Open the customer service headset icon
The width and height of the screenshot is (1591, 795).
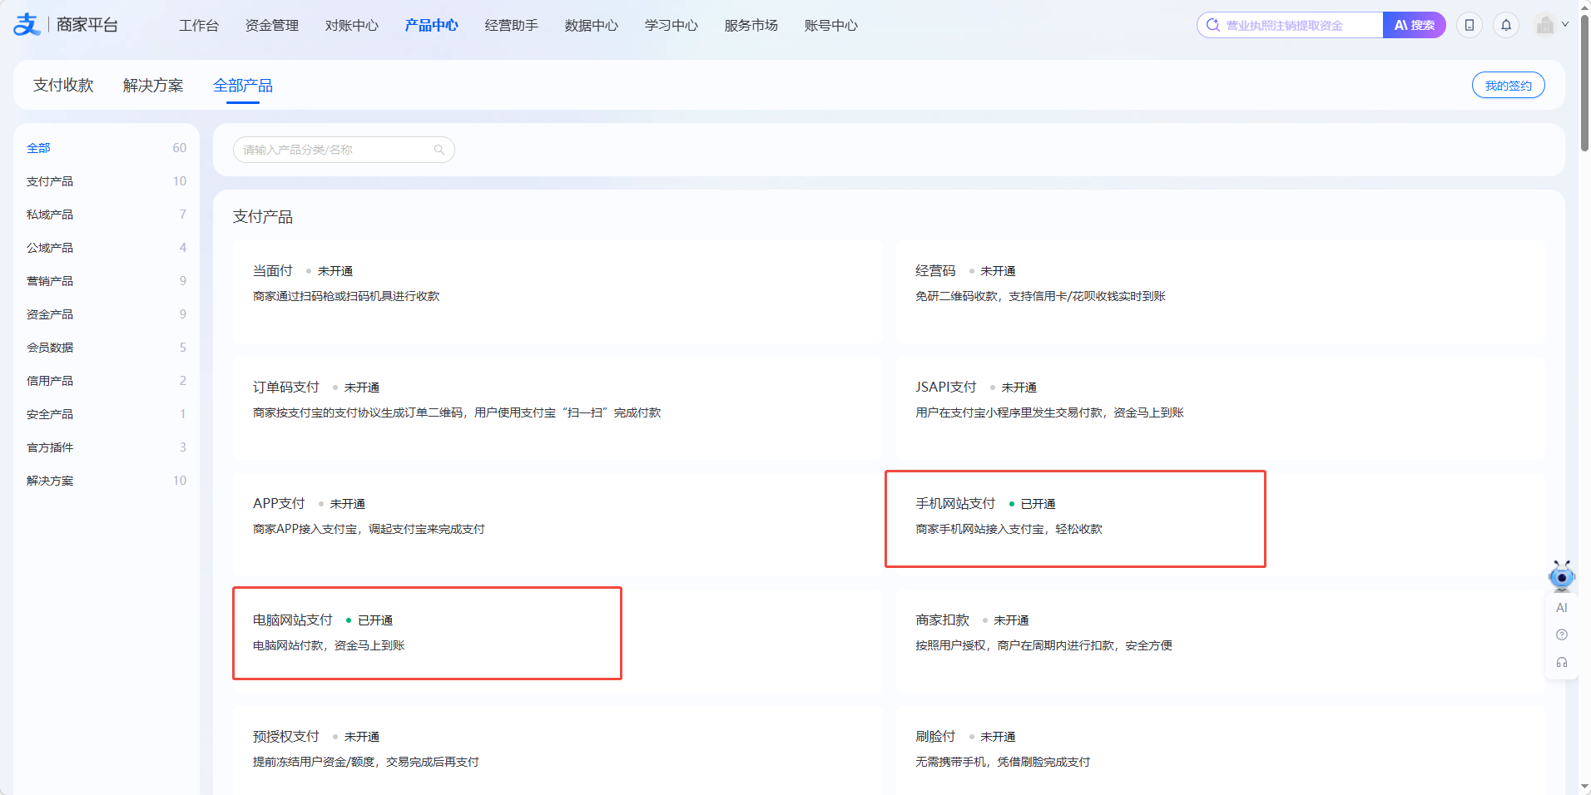coord(1562,663)
